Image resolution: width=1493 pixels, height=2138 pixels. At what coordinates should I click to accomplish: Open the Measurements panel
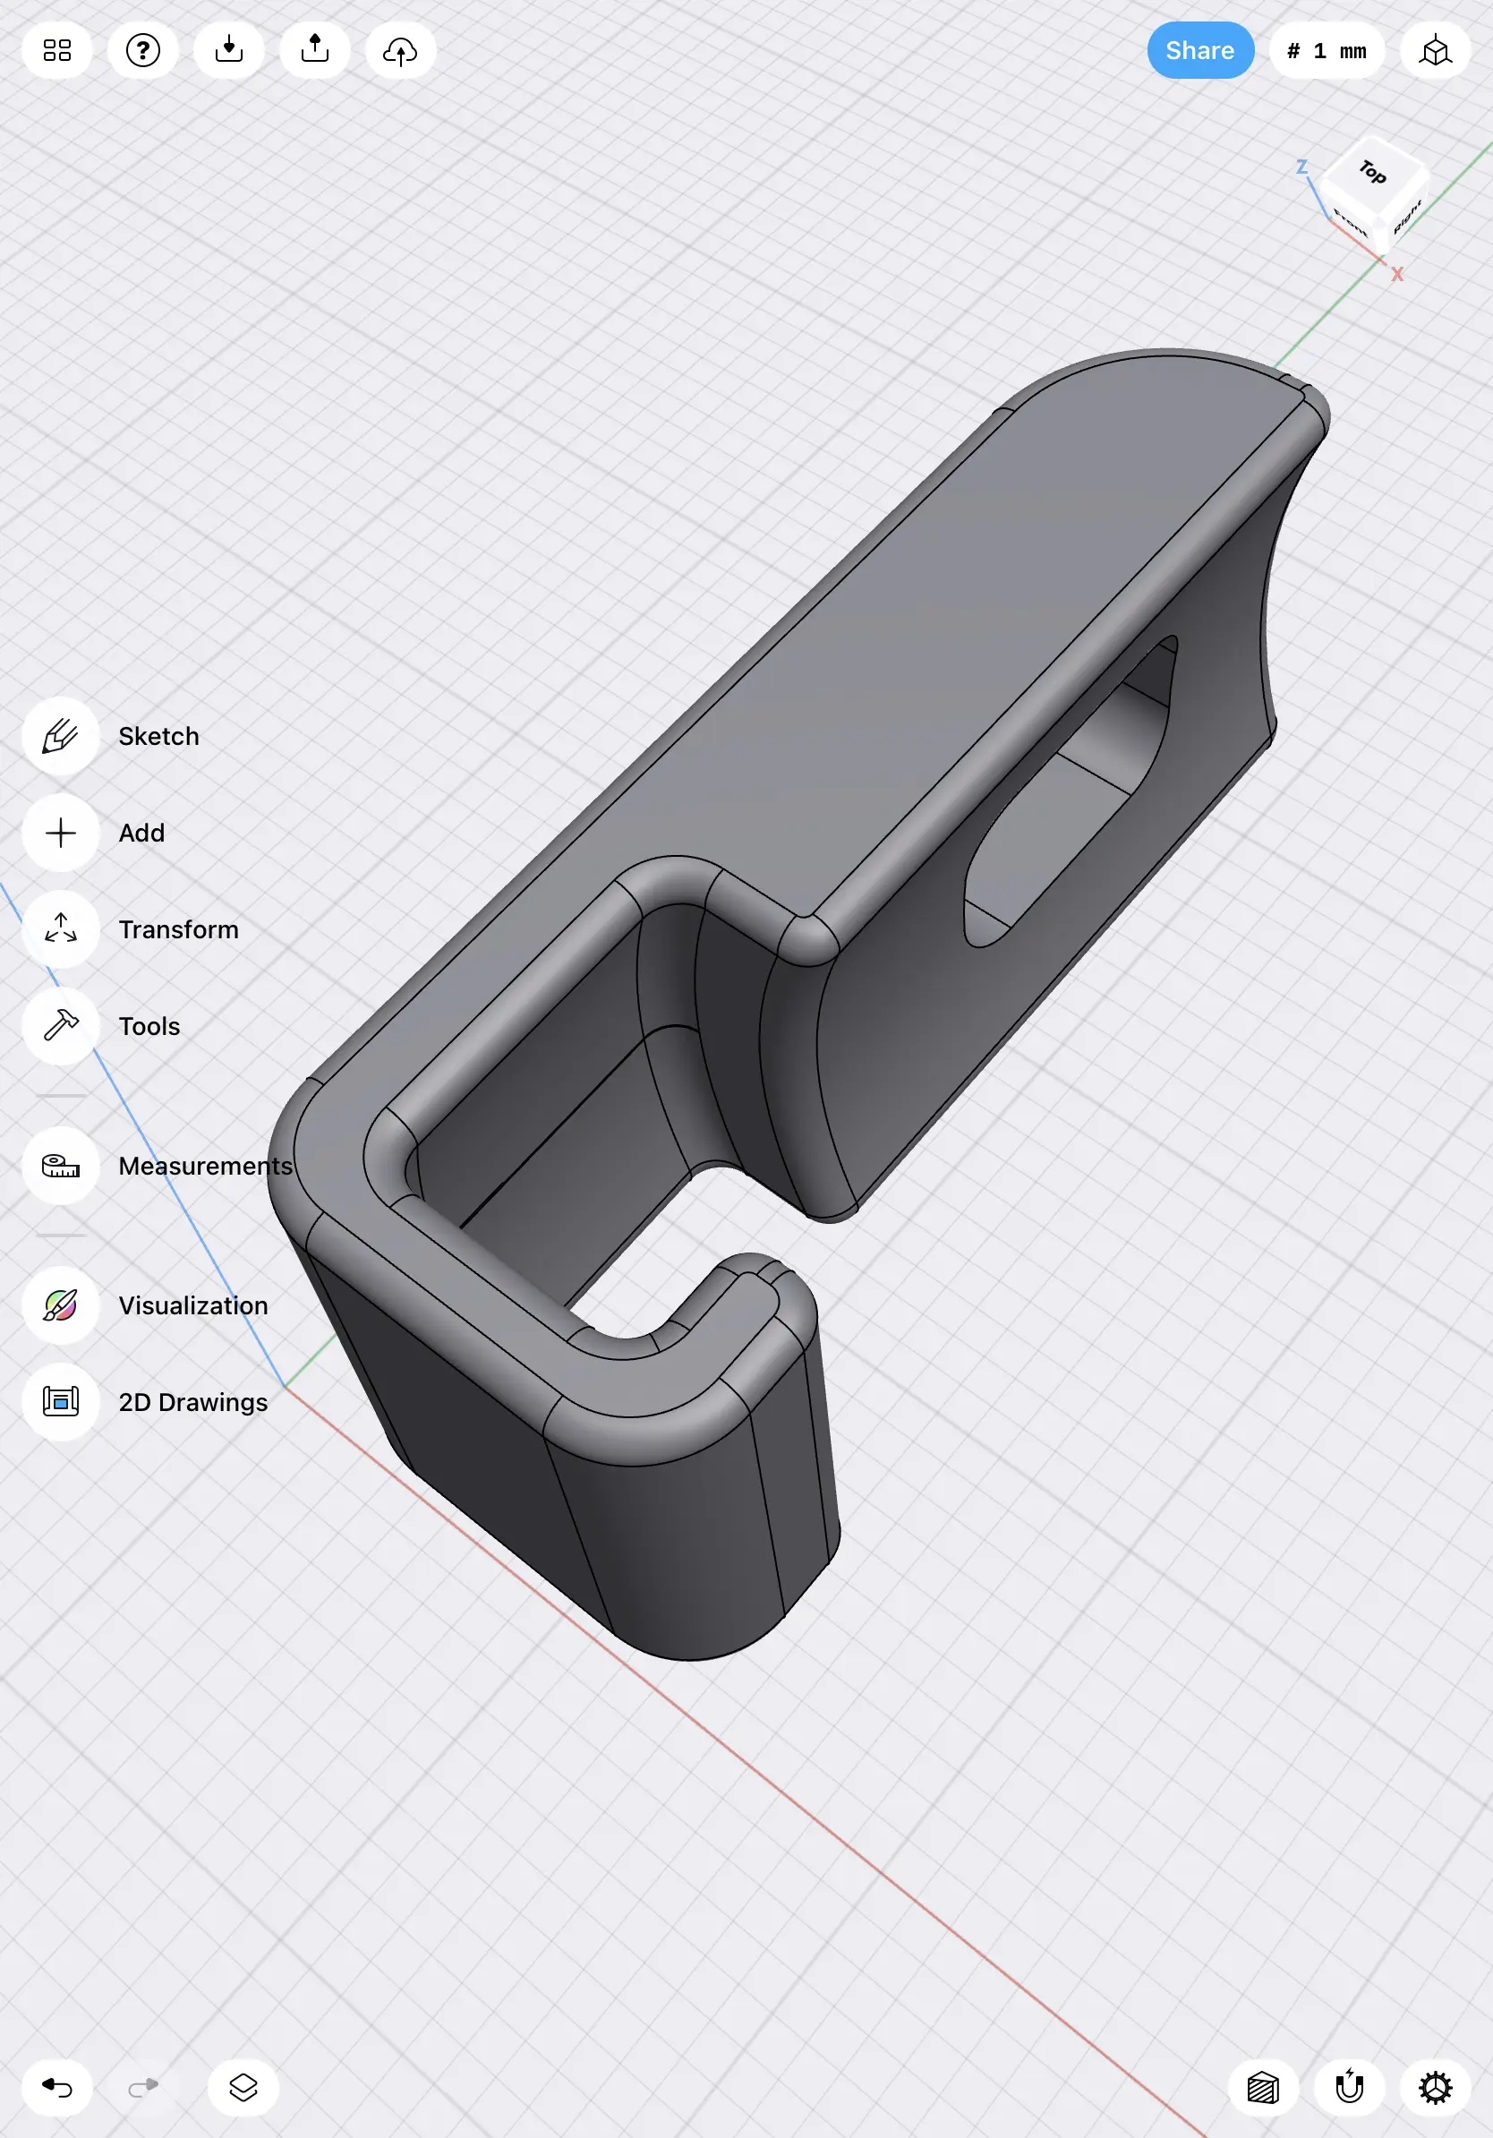pyautogui.click(x=60, y=1166)
